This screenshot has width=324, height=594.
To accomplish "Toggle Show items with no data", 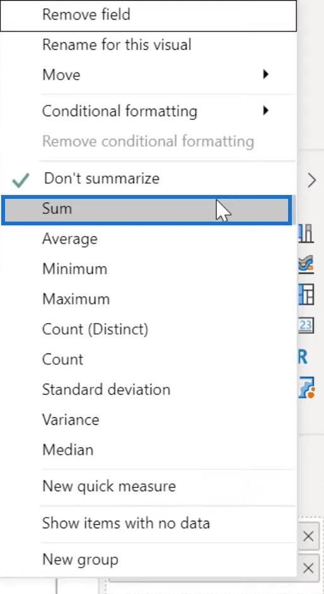I will (x=148, y=523).
